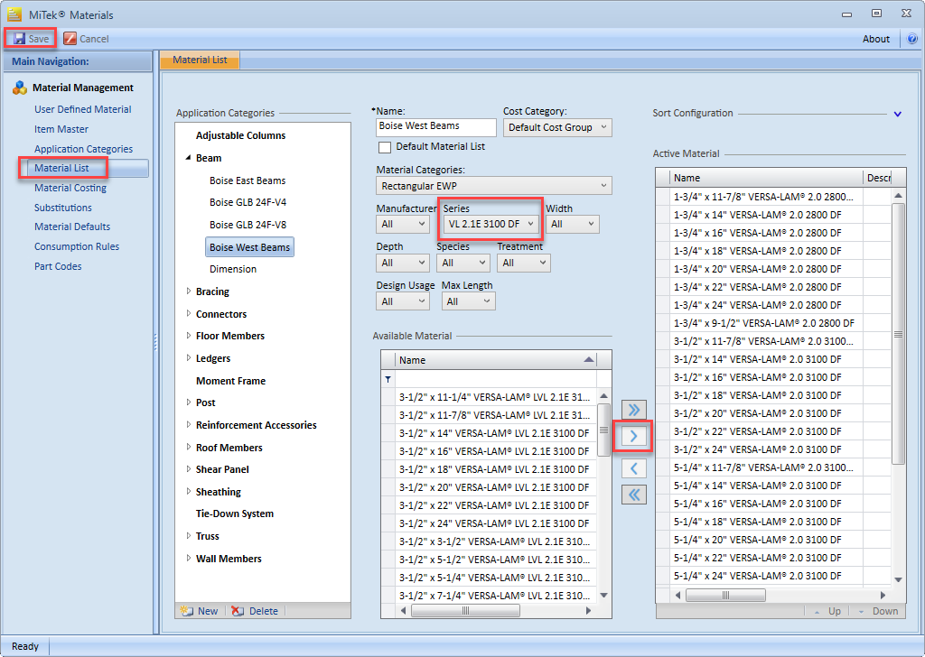
Task: Open the help question mark icon
Action: [912, 39]
